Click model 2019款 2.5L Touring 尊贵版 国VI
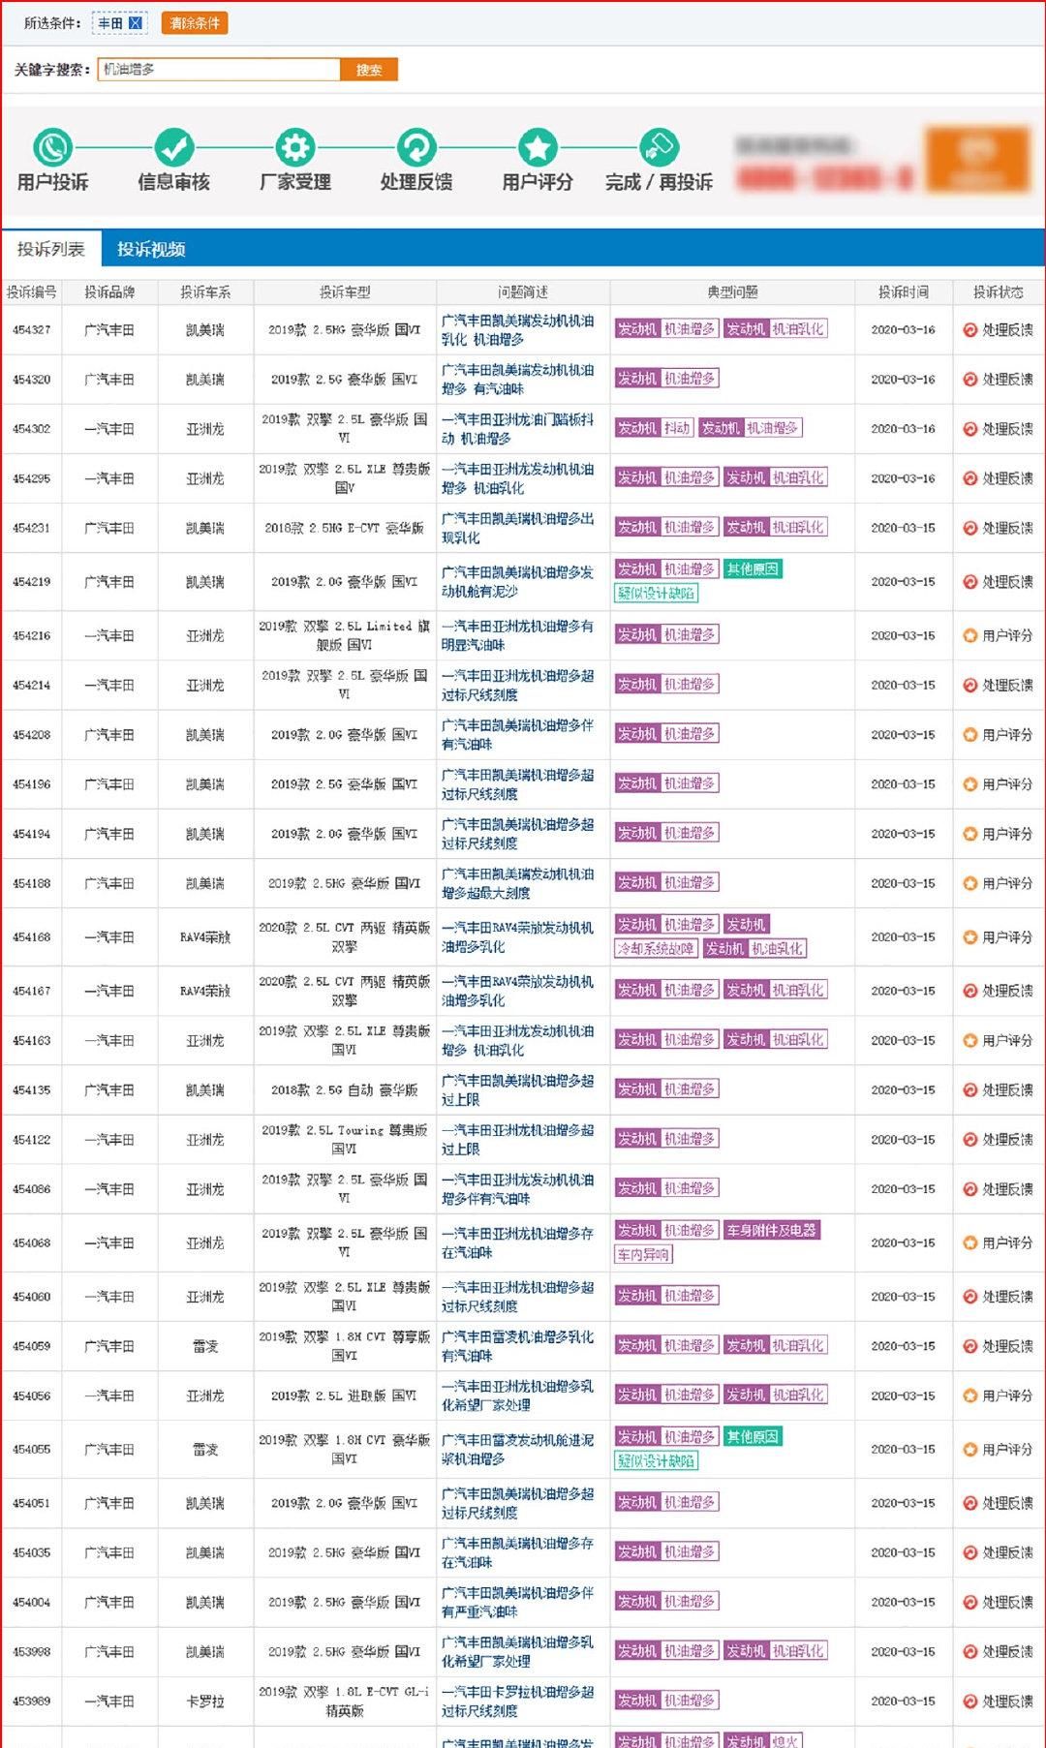Screen dimensions: 1046x1748 coord(345,1140)
